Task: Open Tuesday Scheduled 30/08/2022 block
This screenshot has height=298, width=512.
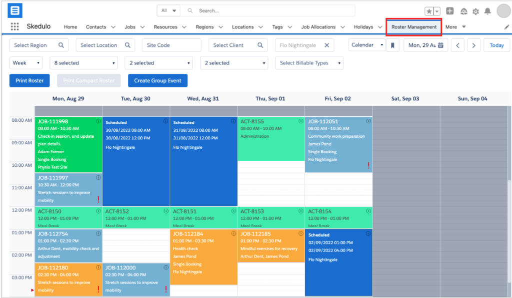Action: tap(136, 161)
